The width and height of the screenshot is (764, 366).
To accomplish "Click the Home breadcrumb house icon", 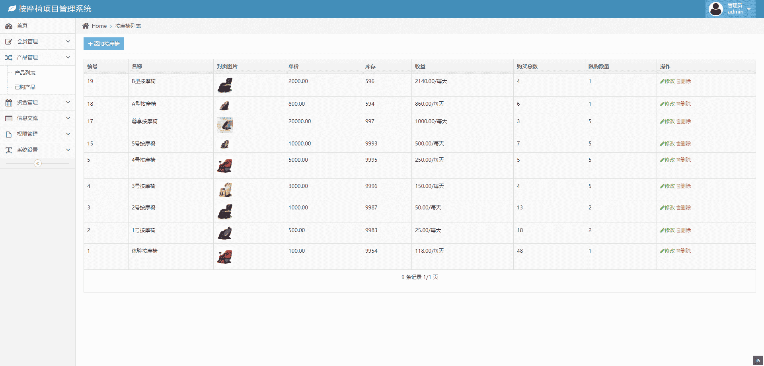I will point(86,26).
